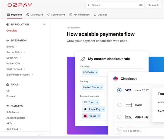Click the US flag icon in Checkout

click(x=116, y=79)
